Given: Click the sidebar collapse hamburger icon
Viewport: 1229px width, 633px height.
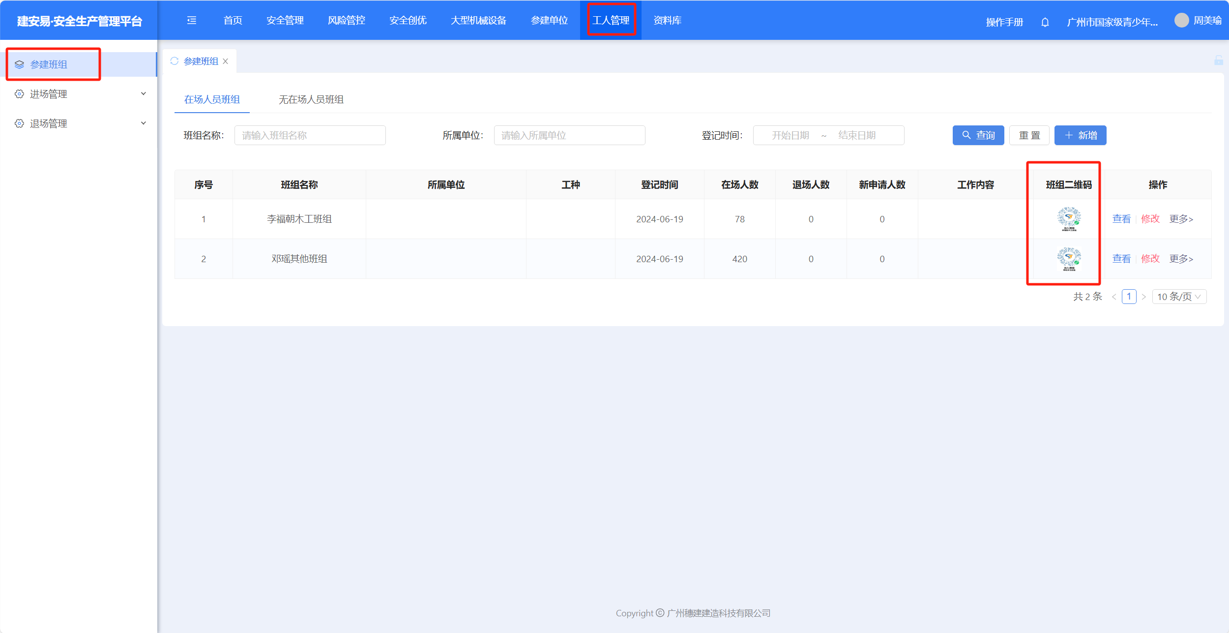Looking at the screenshot, I should (x=192, y=20).
